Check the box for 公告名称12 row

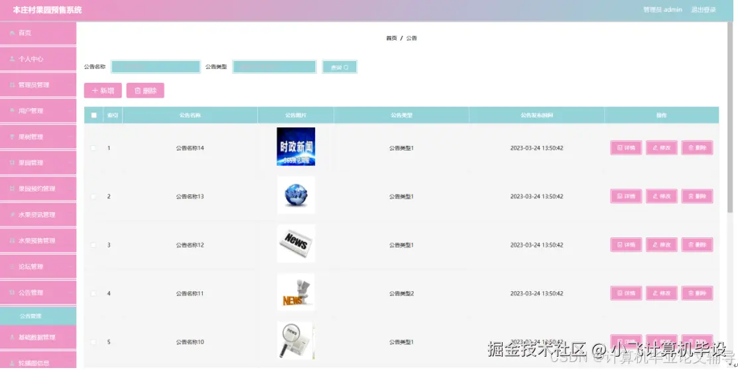[x=93, y=245]
